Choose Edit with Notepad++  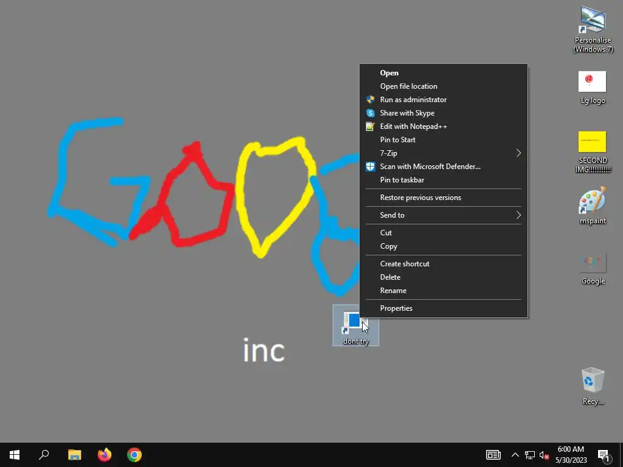click(x=444, y=126)
